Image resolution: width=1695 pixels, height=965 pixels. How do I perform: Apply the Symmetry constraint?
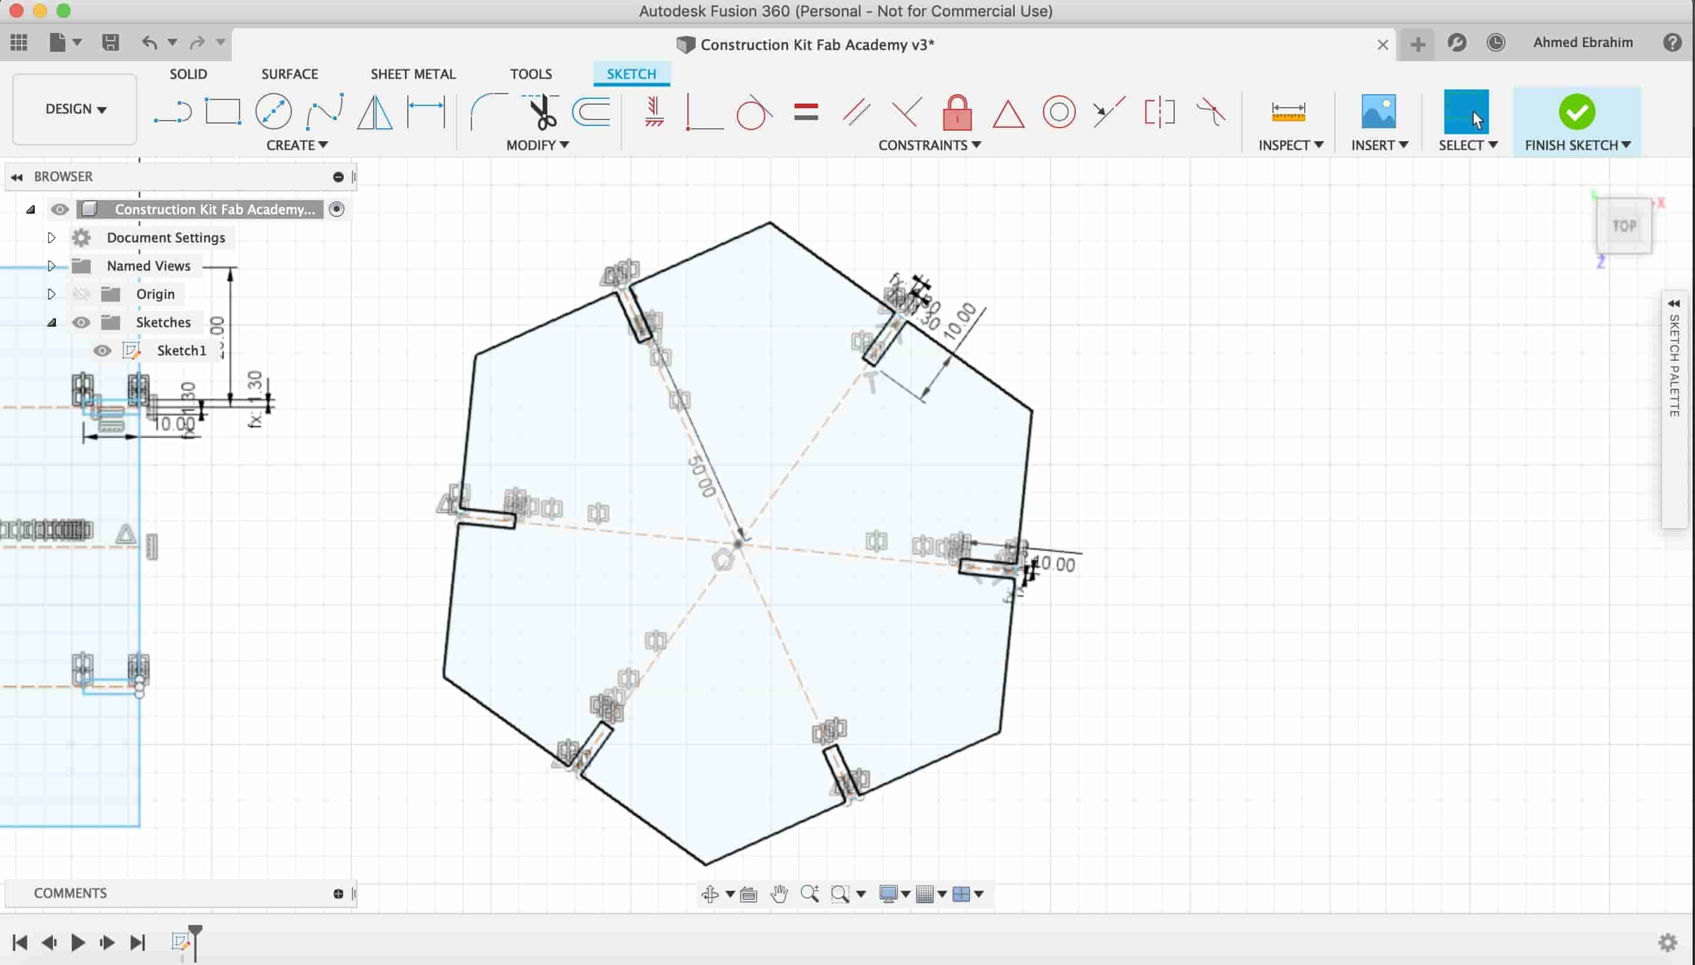[1160, 111]
